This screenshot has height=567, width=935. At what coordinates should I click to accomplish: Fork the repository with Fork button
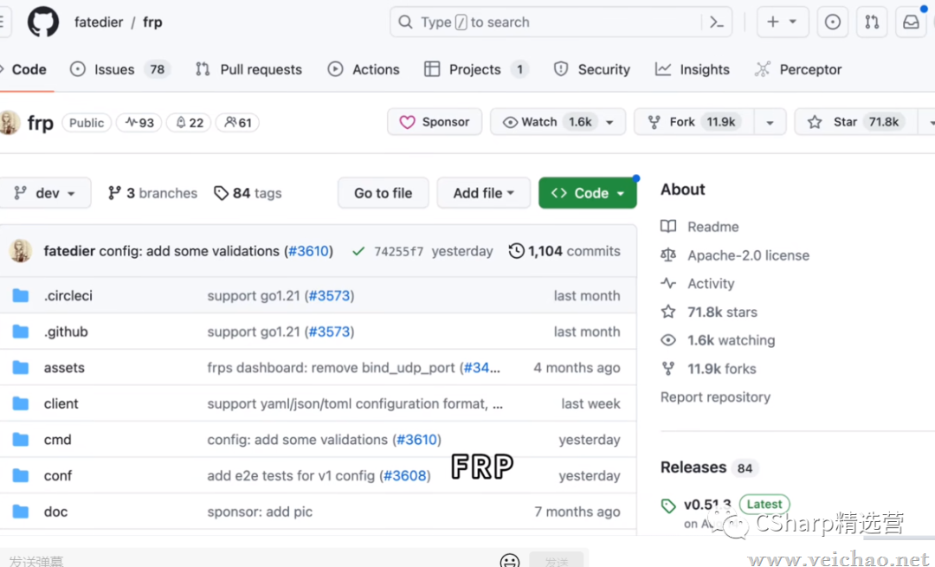694,122
